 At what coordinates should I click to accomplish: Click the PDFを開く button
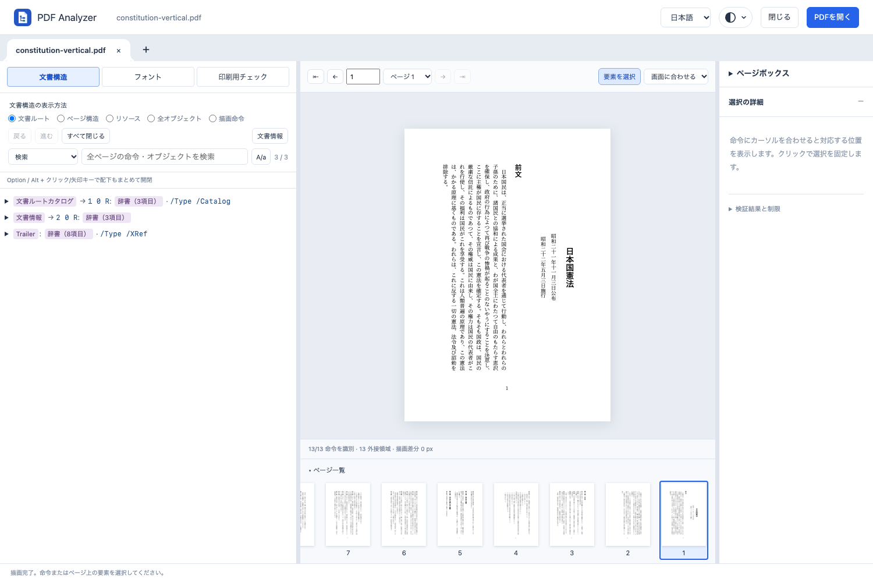tap(832, 17)
